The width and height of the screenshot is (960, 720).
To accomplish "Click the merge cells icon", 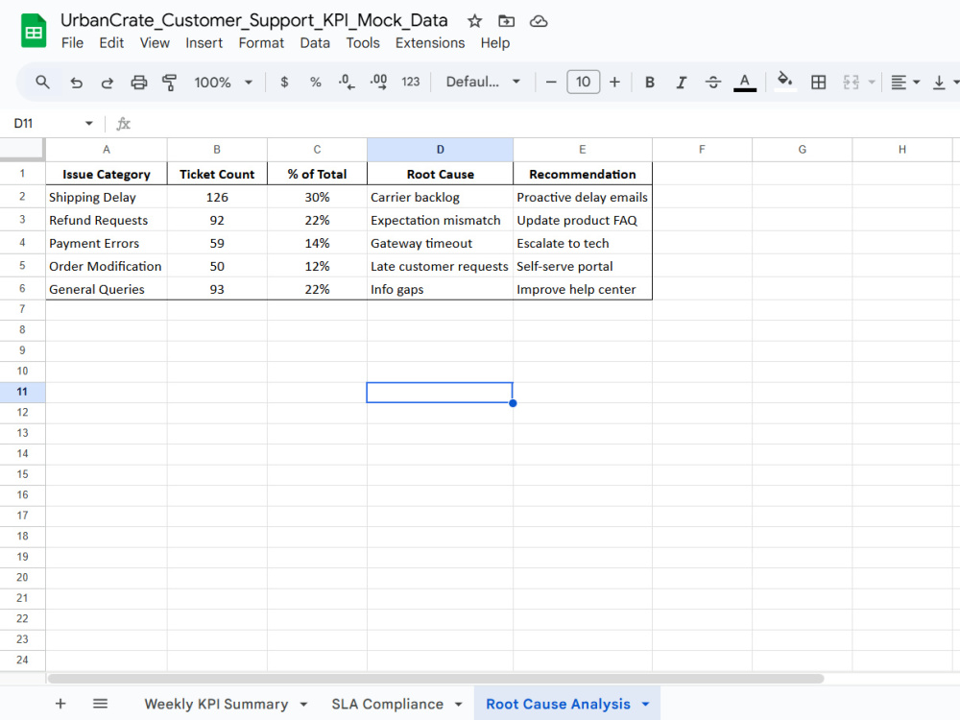I will coord(851,82).
